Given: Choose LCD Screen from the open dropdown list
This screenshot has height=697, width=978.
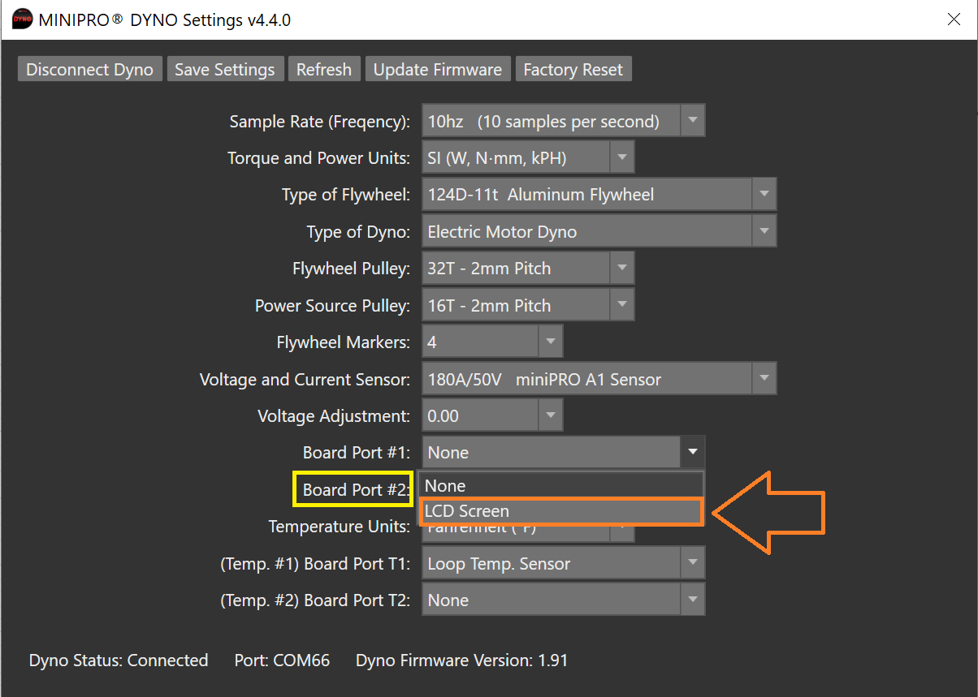Looking at the screenshot, I should pos(560,511).
